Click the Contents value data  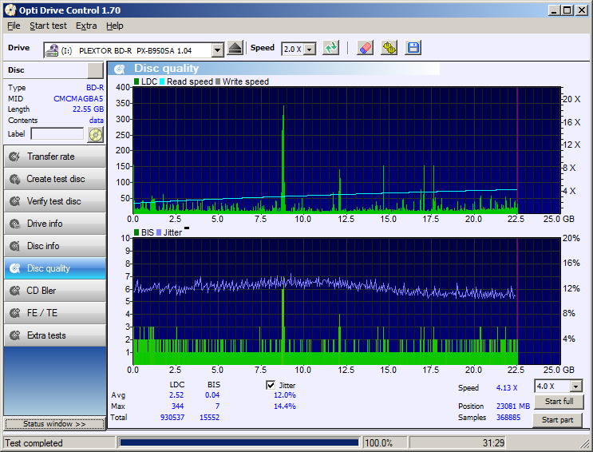tap(97, 120)
